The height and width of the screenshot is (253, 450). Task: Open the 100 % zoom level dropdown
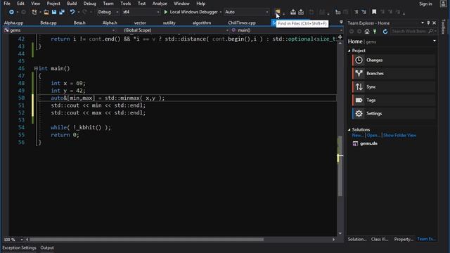22,240
